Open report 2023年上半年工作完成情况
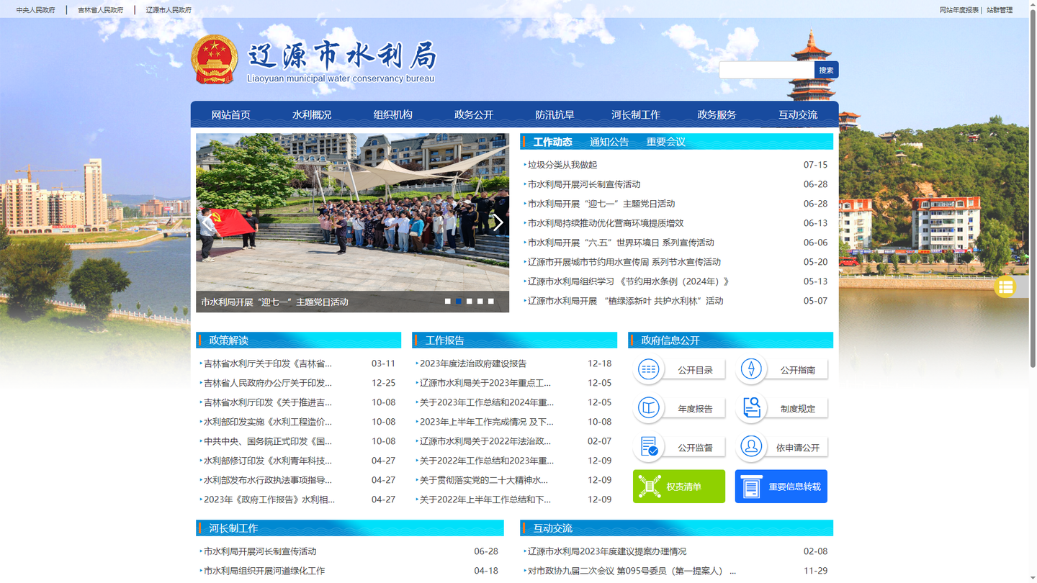Screen dimensions: 1037x583 click(x=487, y=422)
